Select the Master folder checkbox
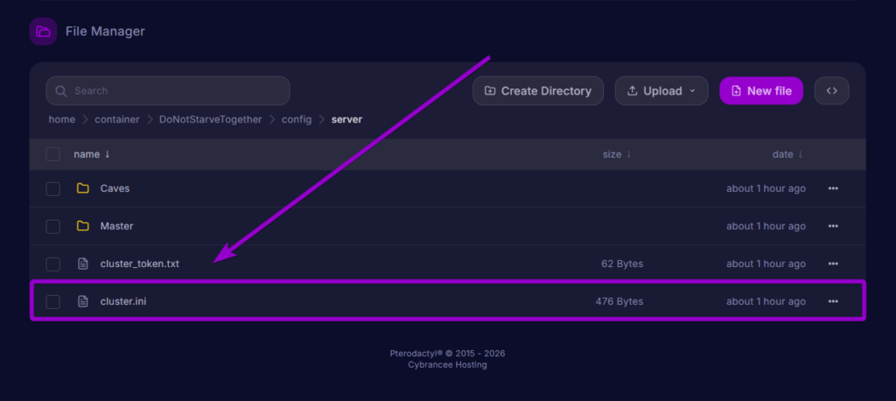Viewport: 896px width, 401px height. (53, 227)
